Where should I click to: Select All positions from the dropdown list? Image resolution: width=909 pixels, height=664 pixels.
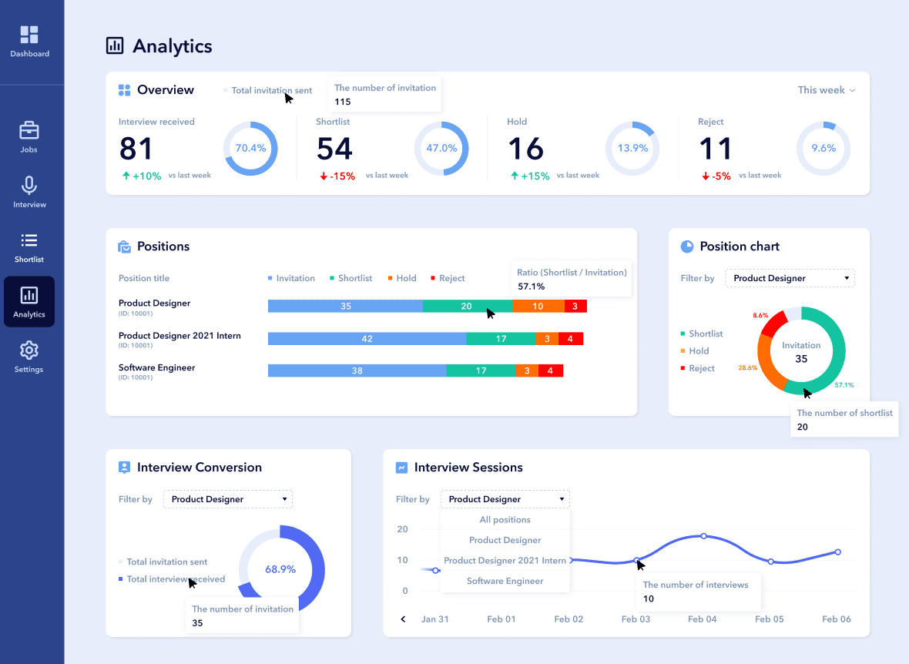tap(505, 520)
